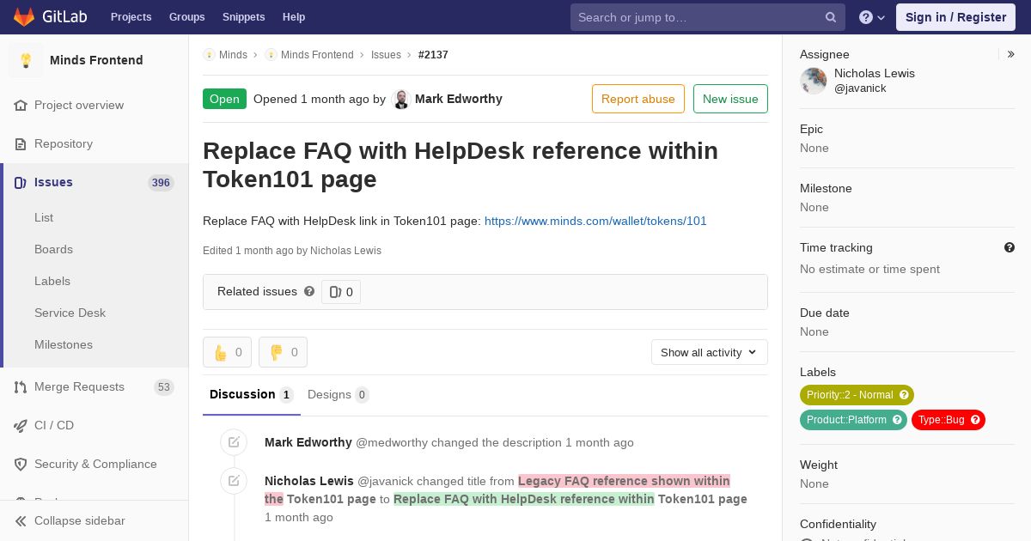Viewport: 1031px width, 541px height.
Task: Click the Time tracking help icon
Action: [x=1010, y=247]
